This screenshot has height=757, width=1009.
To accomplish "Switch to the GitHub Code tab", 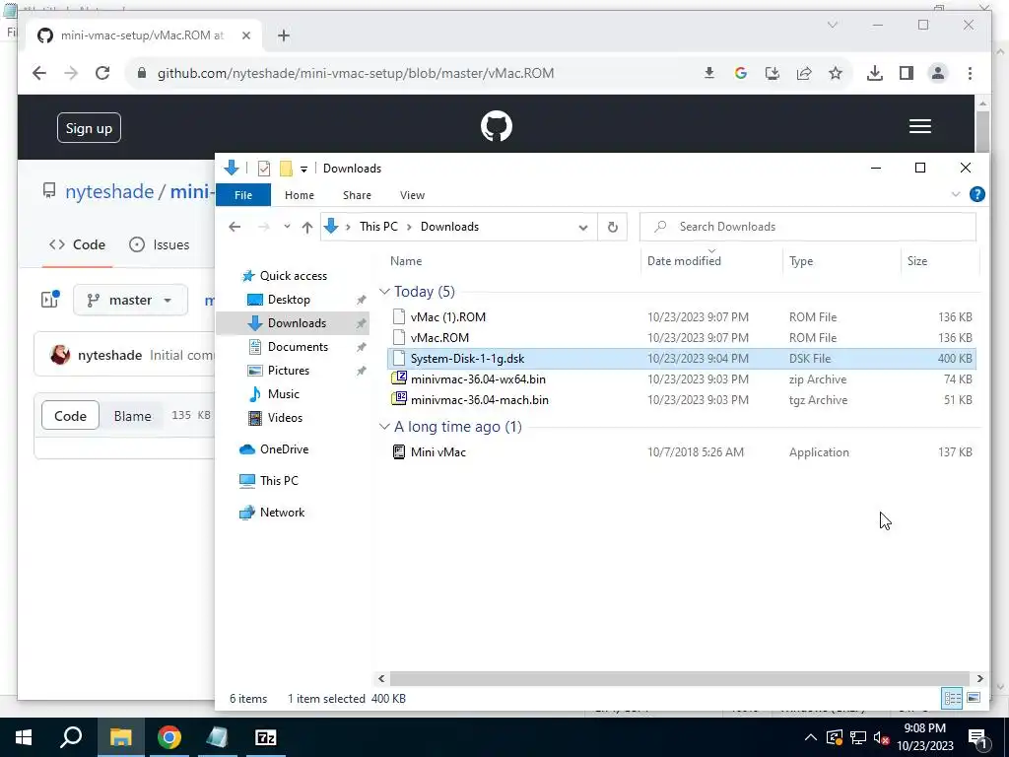I will [x=77, y=244].
